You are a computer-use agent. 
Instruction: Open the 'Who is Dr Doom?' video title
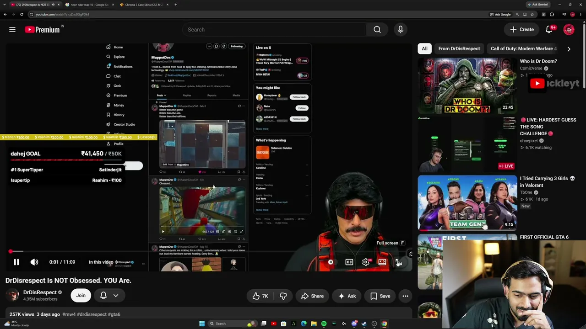pyautogui.click(x=538, y=61)
